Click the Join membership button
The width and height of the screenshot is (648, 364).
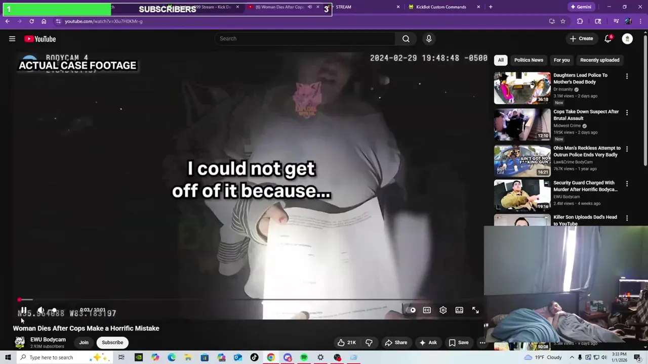84,343
